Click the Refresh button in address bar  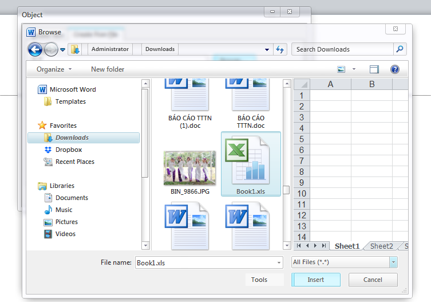pyautogui.click(x=280, y=49)
